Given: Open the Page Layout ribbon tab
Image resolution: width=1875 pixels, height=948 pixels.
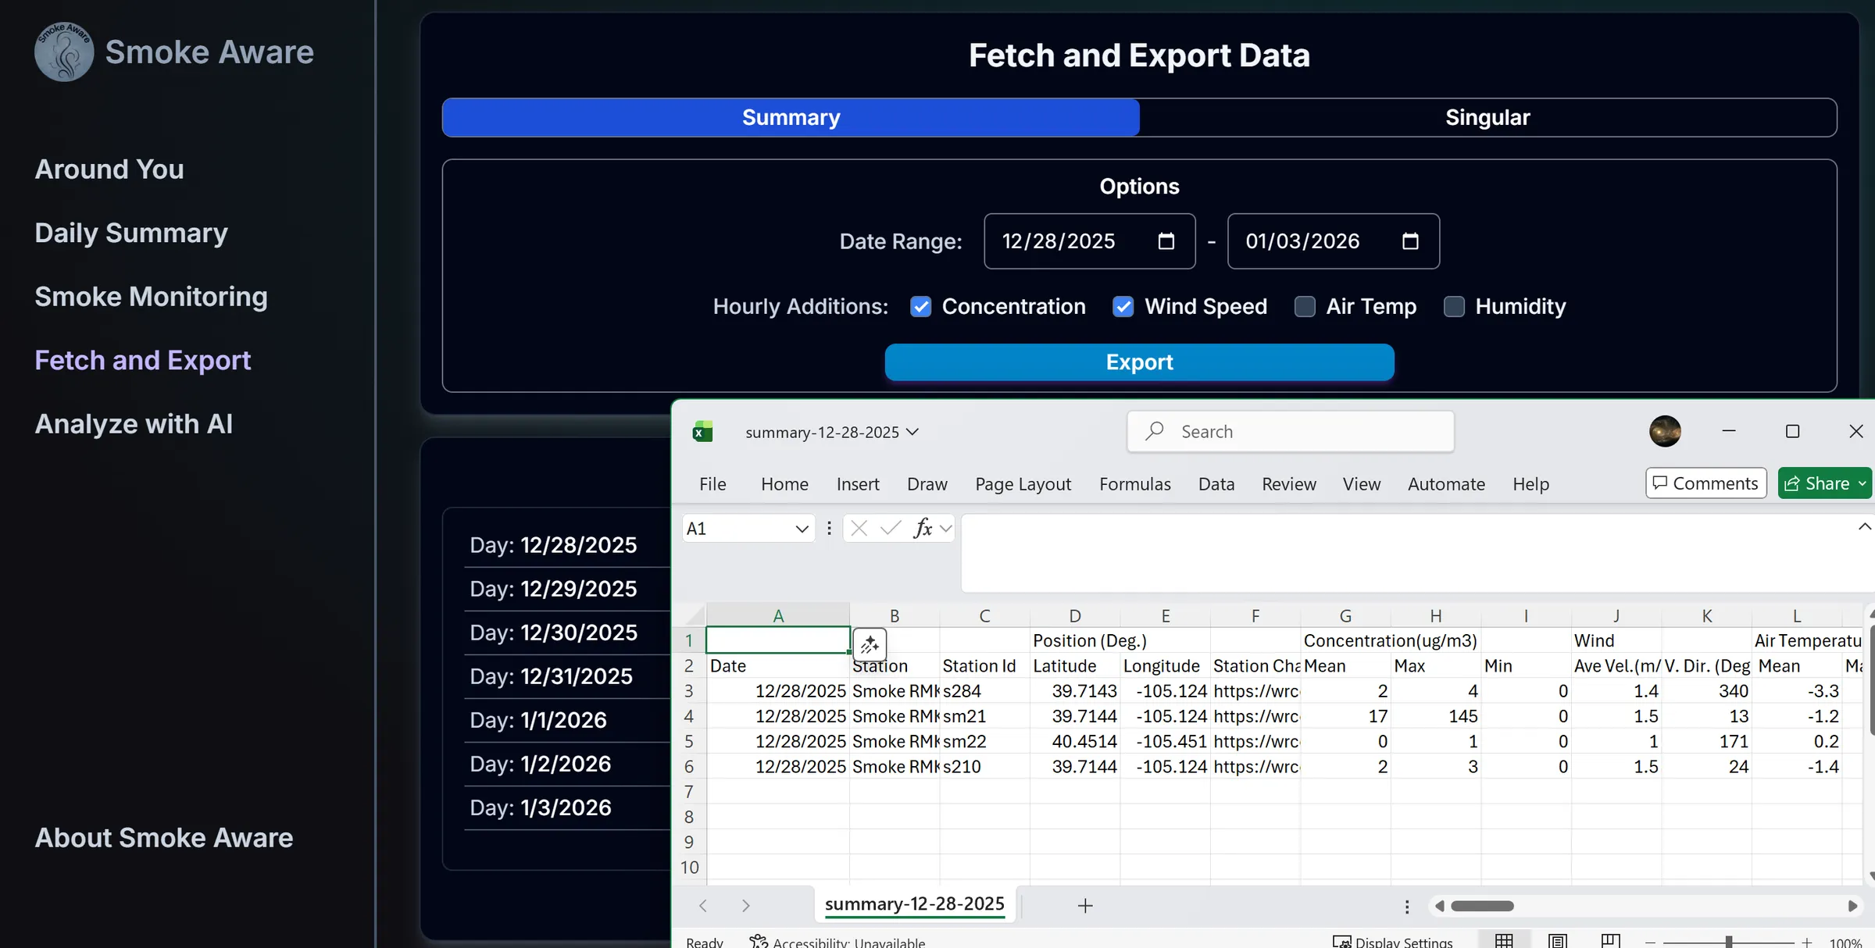Looking at the screenshot, I should coord(1023,484).
